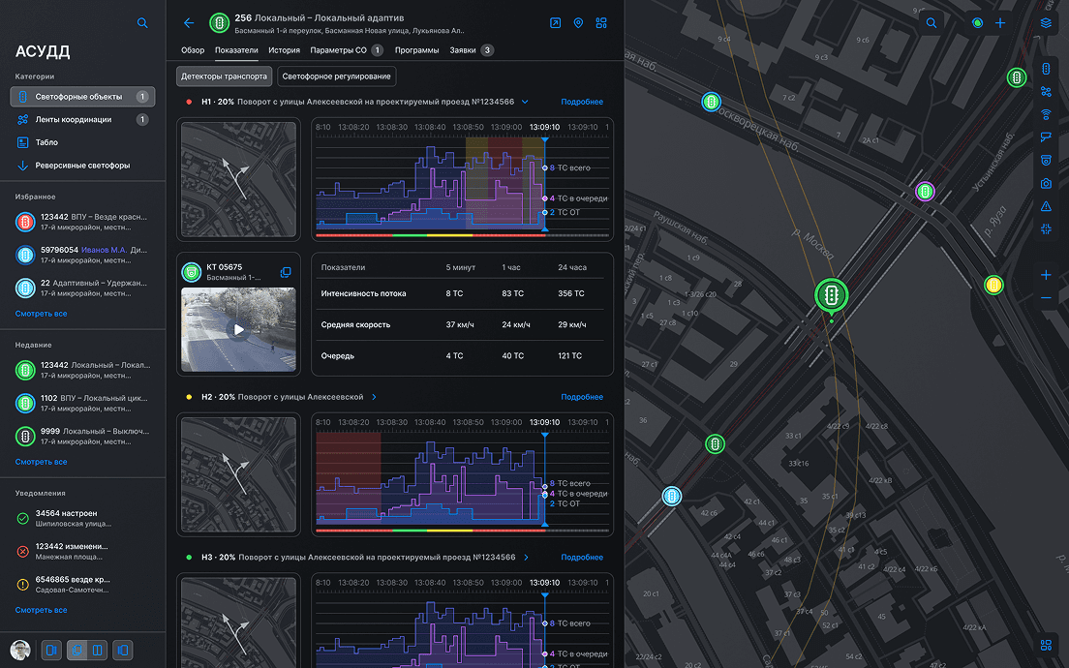Switch to Светофорное регулирование view

(x=336, y=76)
